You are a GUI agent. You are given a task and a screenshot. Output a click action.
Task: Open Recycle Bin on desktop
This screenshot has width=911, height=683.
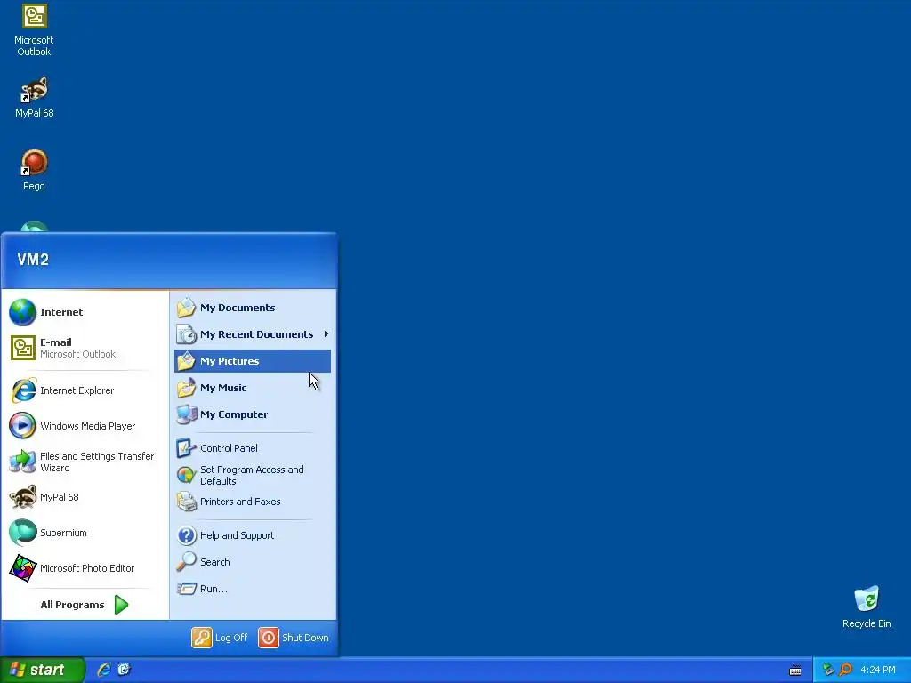point(867,607)
